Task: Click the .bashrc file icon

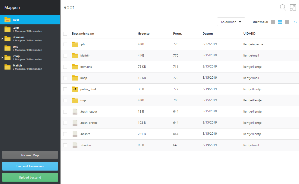Action: click(x=75, y=134)
